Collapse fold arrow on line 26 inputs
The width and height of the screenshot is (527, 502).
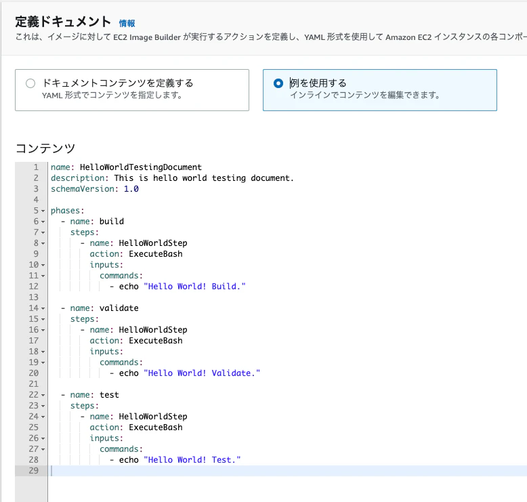(43, 439)
